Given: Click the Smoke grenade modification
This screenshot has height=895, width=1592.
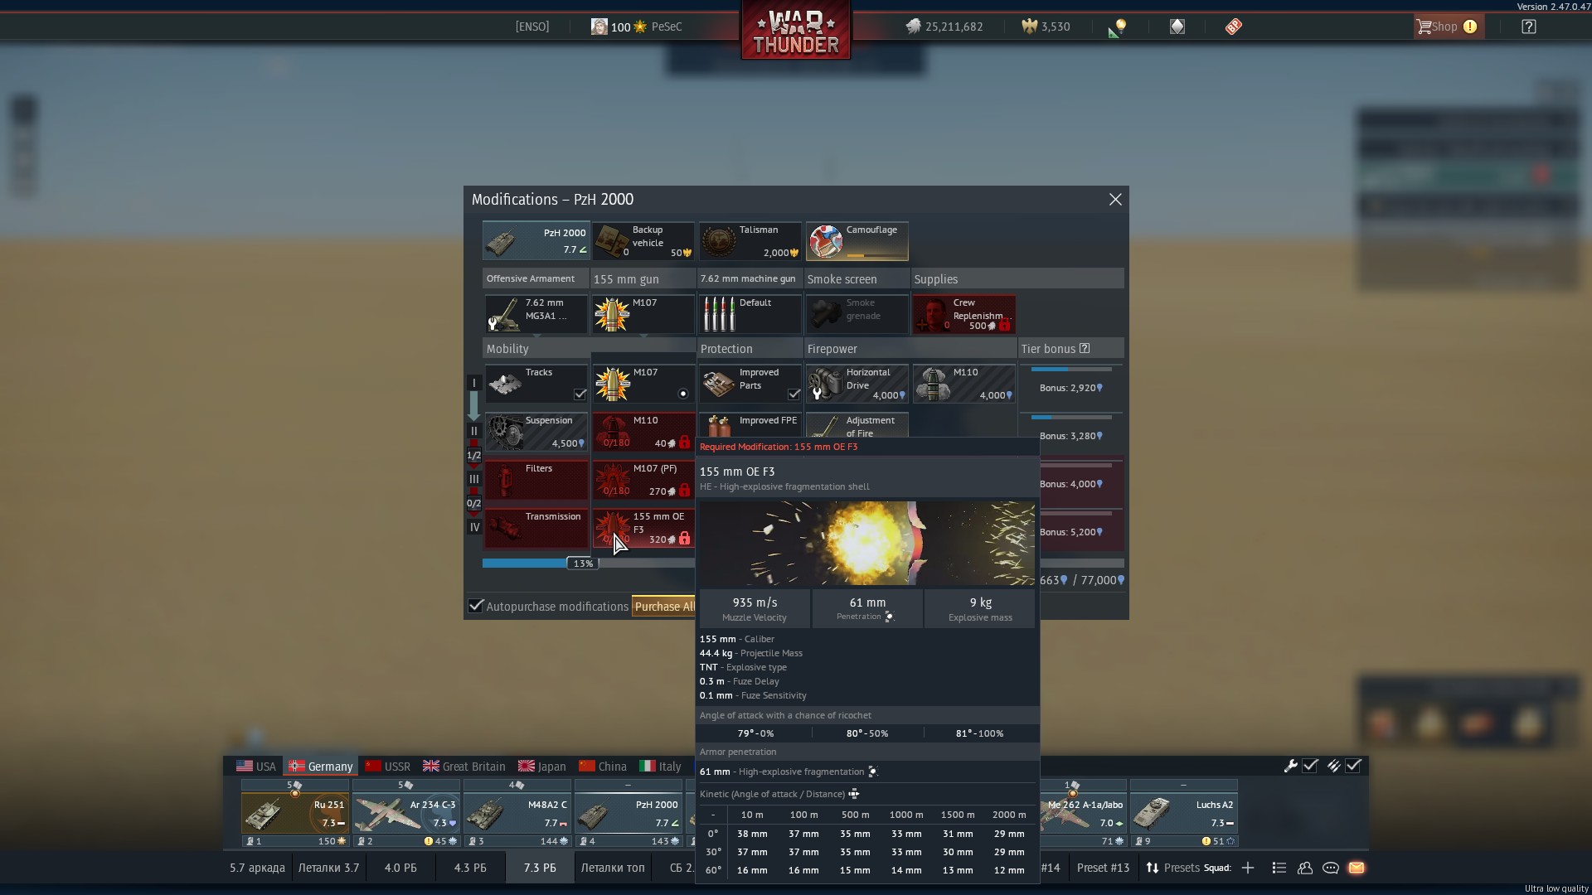Looking at the screenshot, I should point(857,314).
